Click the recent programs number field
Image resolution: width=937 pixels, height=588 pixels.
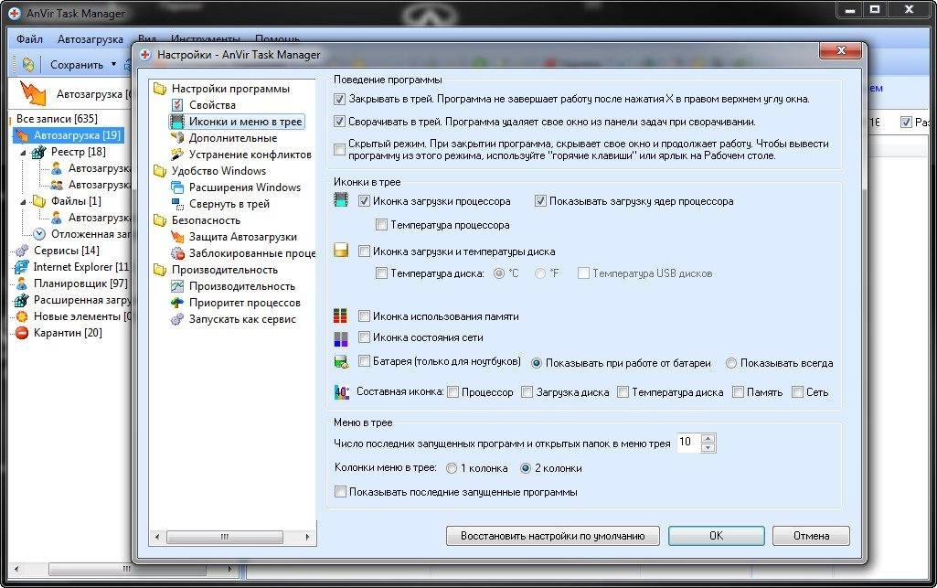[688, 443]
